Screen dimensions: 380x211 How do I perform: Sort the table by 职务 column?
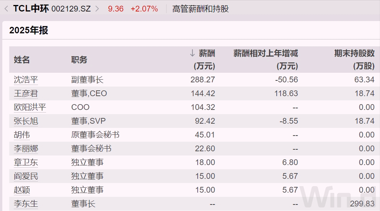[x=79, y=60]
